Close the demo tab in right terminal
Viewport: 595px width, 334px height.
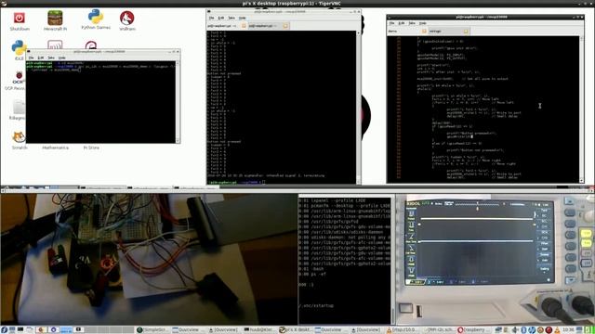424,31
